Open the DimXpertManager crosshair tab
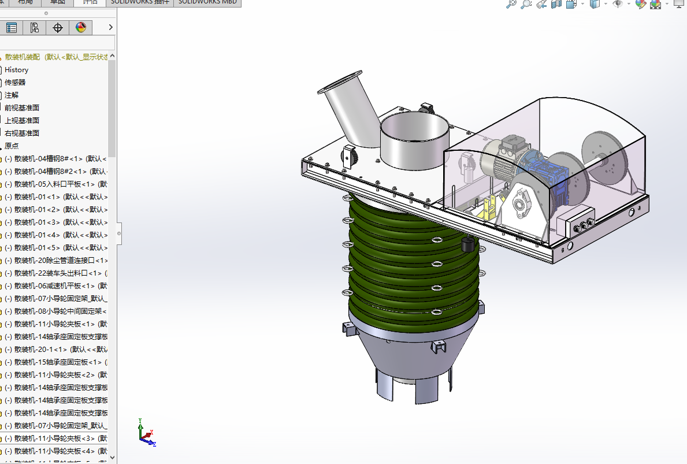 pyautogui.click(x=57, y=28)
